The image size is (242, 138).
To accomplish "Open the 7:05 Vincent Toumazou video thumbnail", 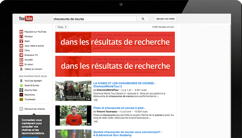I will 73,115.
